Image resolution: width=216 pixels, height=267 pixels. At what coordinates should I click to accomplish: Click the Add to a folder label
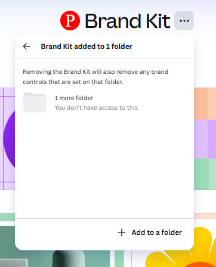click(x=157, y=232)
